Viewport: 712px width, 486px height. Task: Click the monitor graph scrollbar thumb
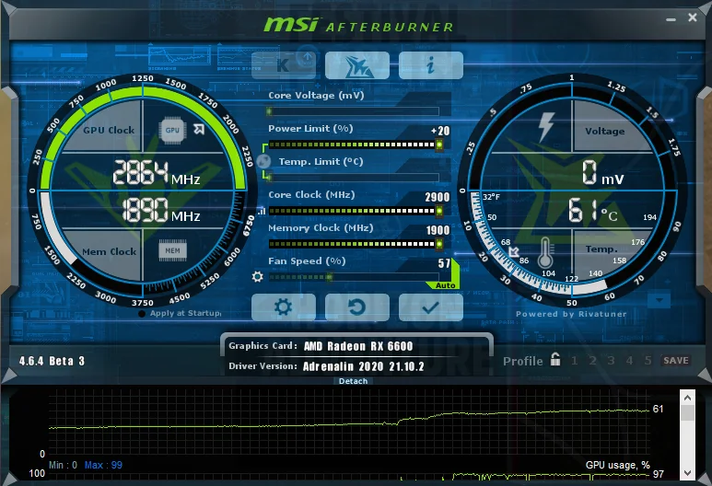click(x=687, y=412)
